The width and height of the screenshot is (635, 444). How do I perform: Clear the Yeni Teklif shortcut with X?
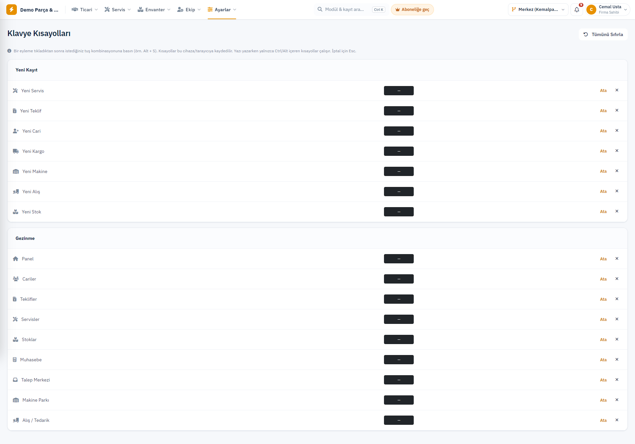(x=617, y=111)
